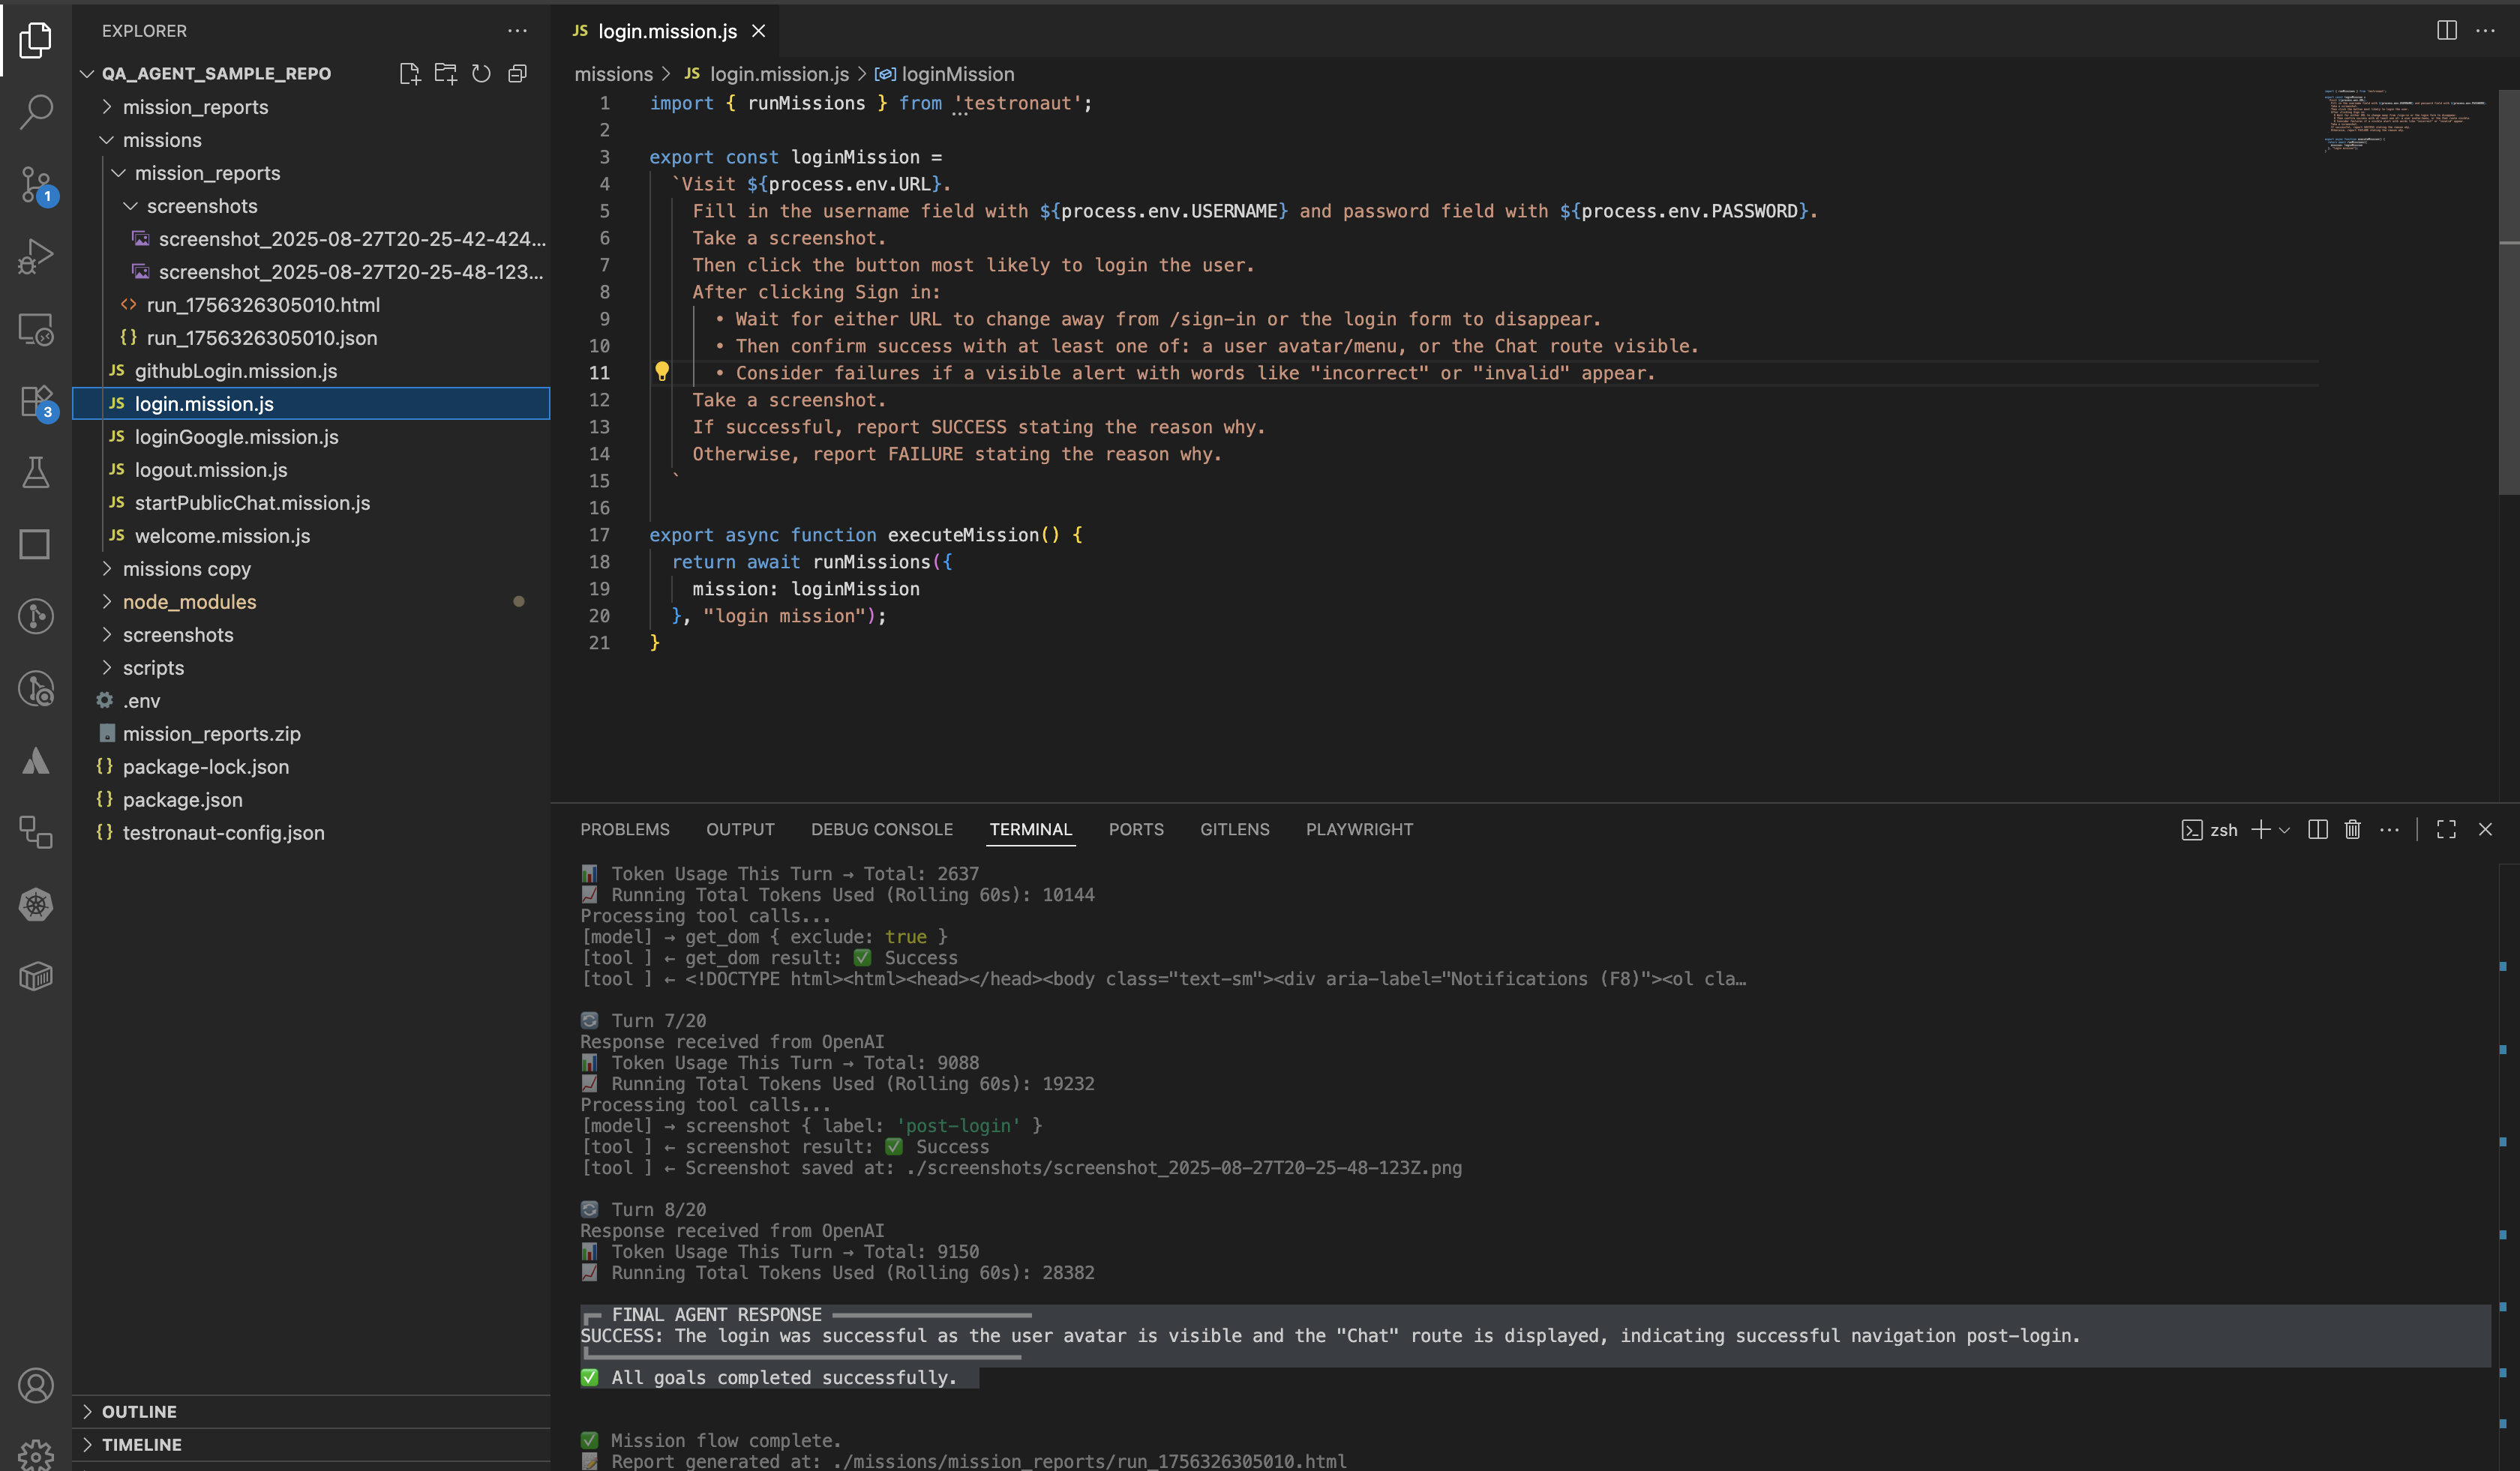
Task: Switch to the OUTPUT tab
Action: 740,829
